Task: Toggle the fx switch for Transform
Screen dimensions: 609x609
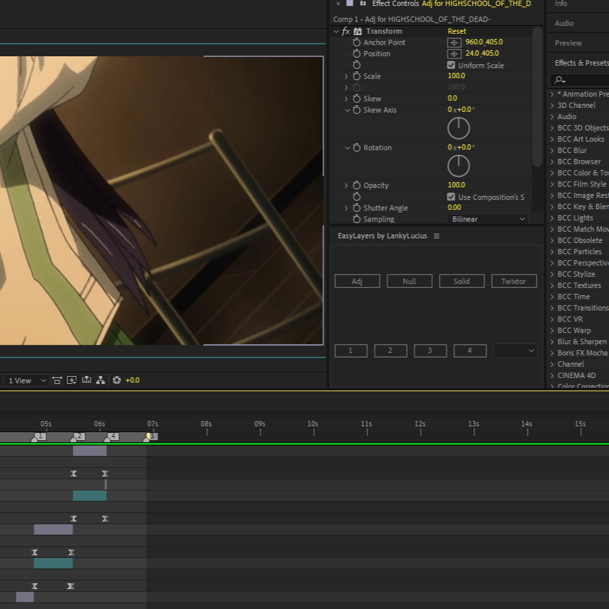Action: point(346,31)
